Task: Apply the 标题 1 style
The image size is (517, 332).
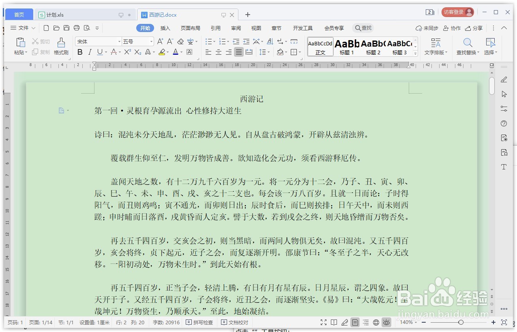Action: [x=347, y=47]
